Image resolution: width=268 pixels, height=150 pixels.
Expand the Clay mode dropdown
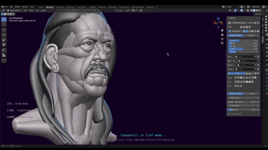click(x=237, y=73)
